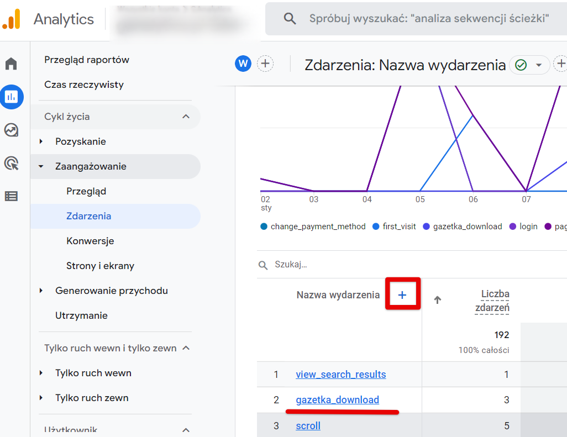This screenshot has height=437, width=567.
Task: Open the Explore icon in sidebar
Action: pos(11,130)
